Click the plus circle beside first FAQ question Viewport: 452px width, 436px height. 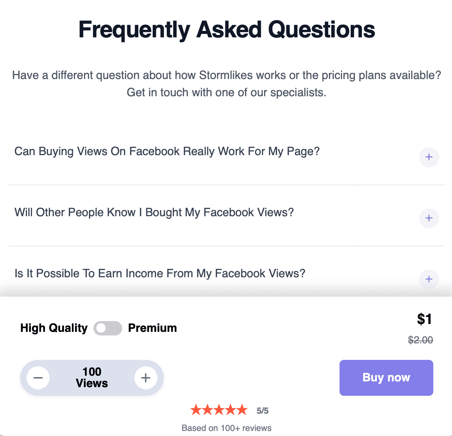(429, 157)
